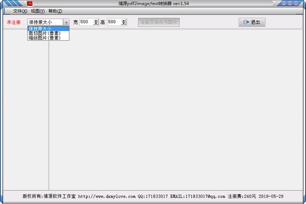This screenshot has height=204, width=306.
Task: Collapse the size mode dropdown arrow
Action: tap(66, 22)
